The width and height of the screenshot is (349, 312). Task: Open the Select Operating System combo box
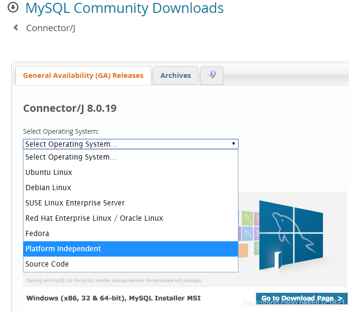(x=130, y=144)
